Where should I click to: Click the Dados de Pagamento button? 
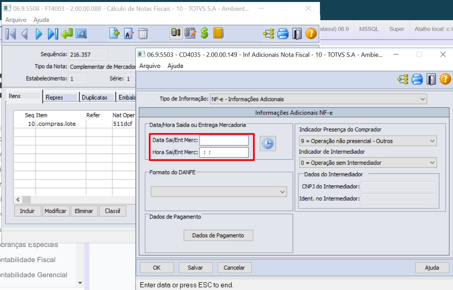(x=218, y=236)
